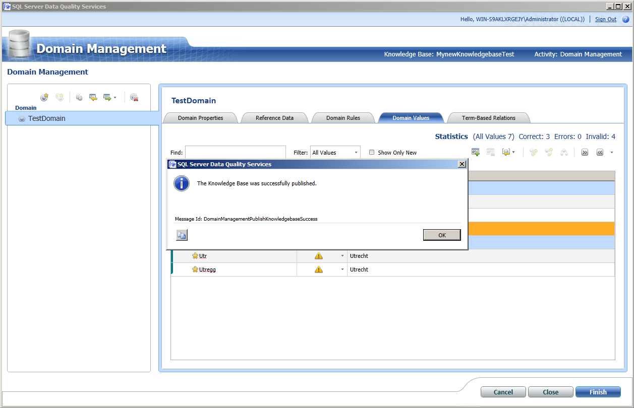Open the Term-Based Relations tab
The height and width of the screenshot is (408, 634).
(489, 118)
